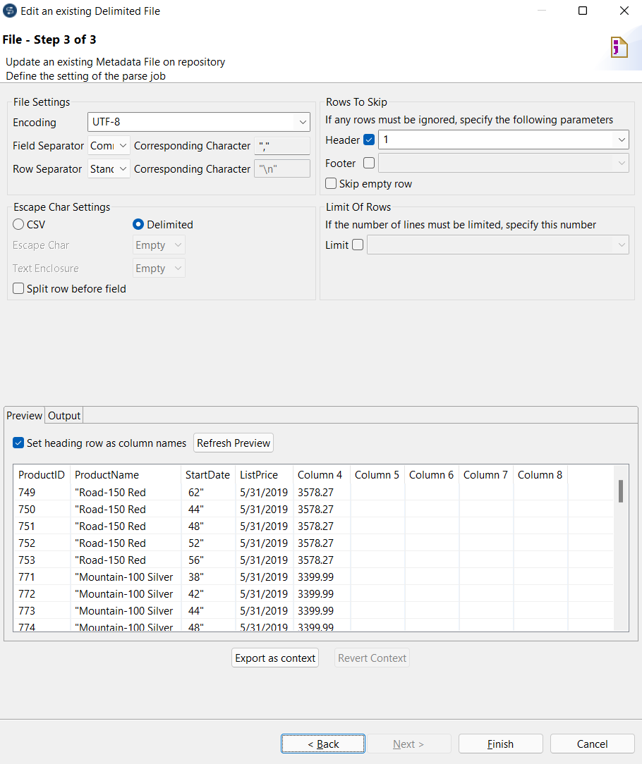Click the Talend app icon in title bar
The width and height of the screenshot is (642, 764).
point(9,11)
